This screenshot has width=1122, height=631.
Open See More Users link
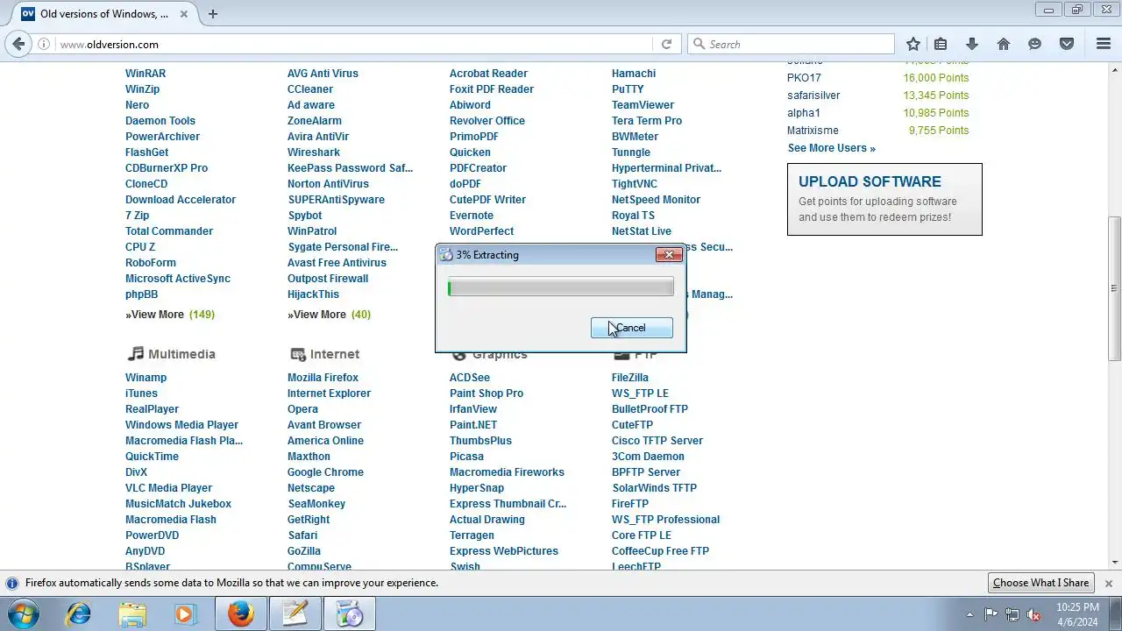pos(832,148)
